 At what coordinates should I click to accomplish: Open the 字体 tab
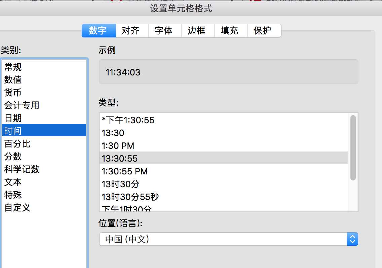[x=163, y=31]
